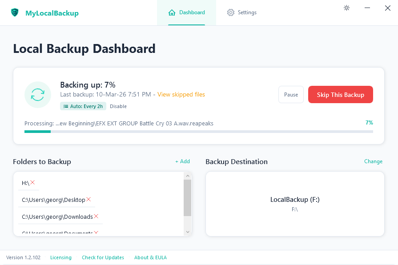The width and height of the screenshot is (398, 265).
Task: Open the Dashboard tab
Action: pos(186,12)
